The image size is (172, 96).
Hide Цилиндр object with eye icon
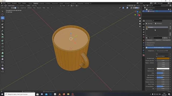170,11
